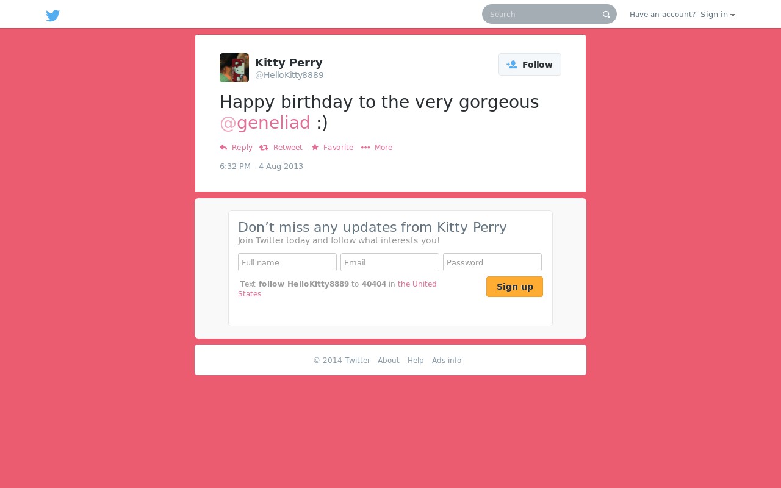Click the Retweet arrows icon
The image size is (781, 488).
coord(264,148)
